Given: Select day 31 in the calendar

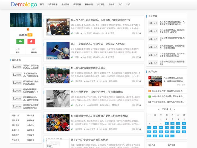Looking at the screenshot, I should 172,136.
